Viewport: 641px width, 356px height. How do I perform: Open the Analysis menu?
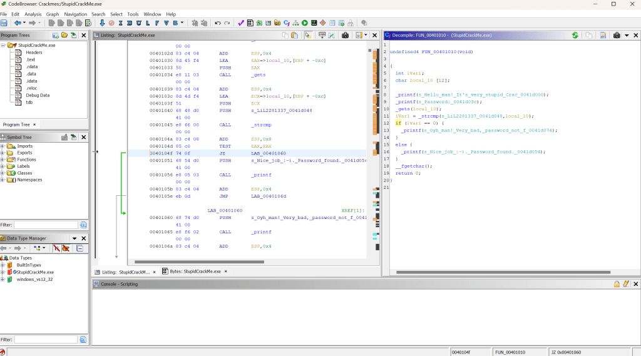[x=33, y=14]
